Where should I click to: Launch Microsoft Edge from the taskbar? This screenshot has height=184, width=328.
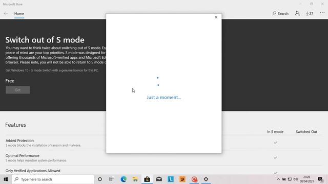[x=124, y=179]
